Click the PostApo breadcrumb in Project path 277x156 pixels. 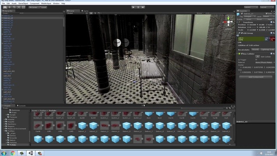pos(43,111)
